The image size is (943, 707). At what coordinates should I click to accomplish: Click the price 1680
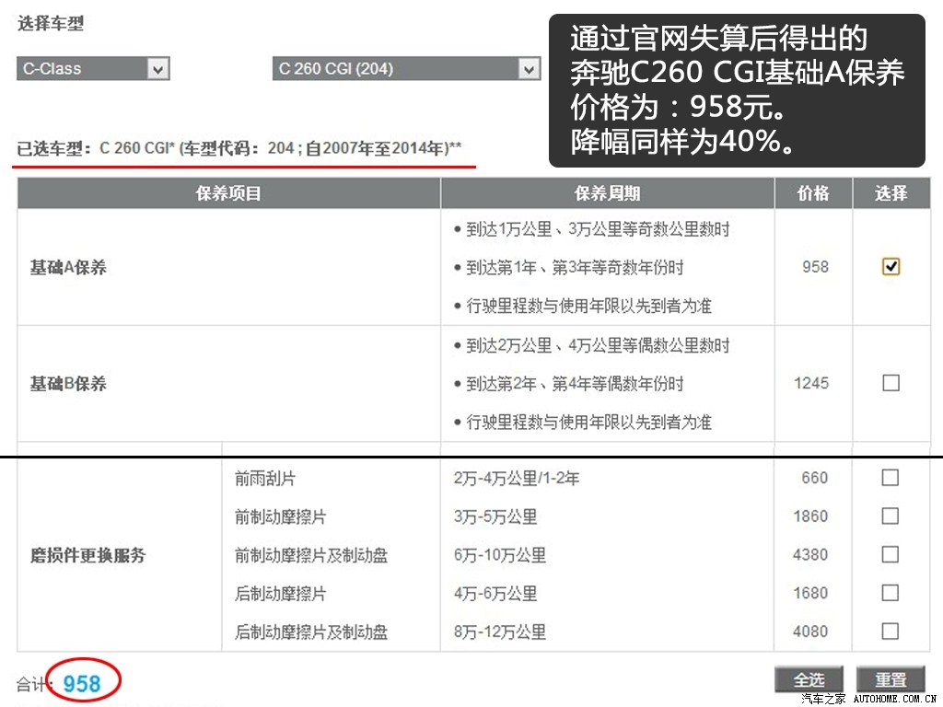click(x=810, y=593)
